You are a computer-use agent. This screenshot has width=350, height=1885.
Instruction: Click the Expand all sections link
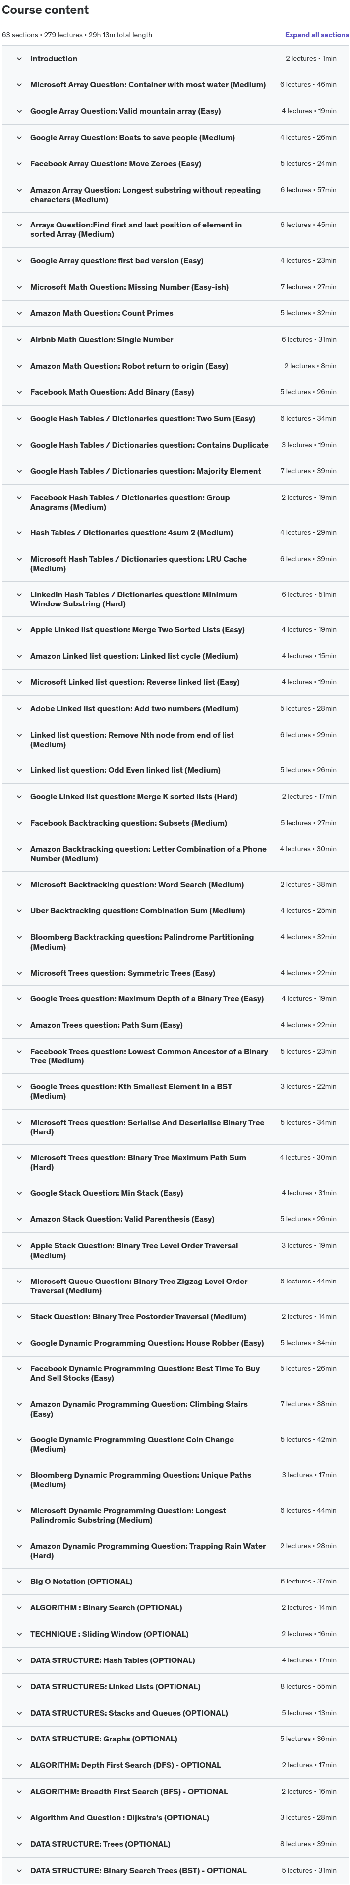pos(316,34)
